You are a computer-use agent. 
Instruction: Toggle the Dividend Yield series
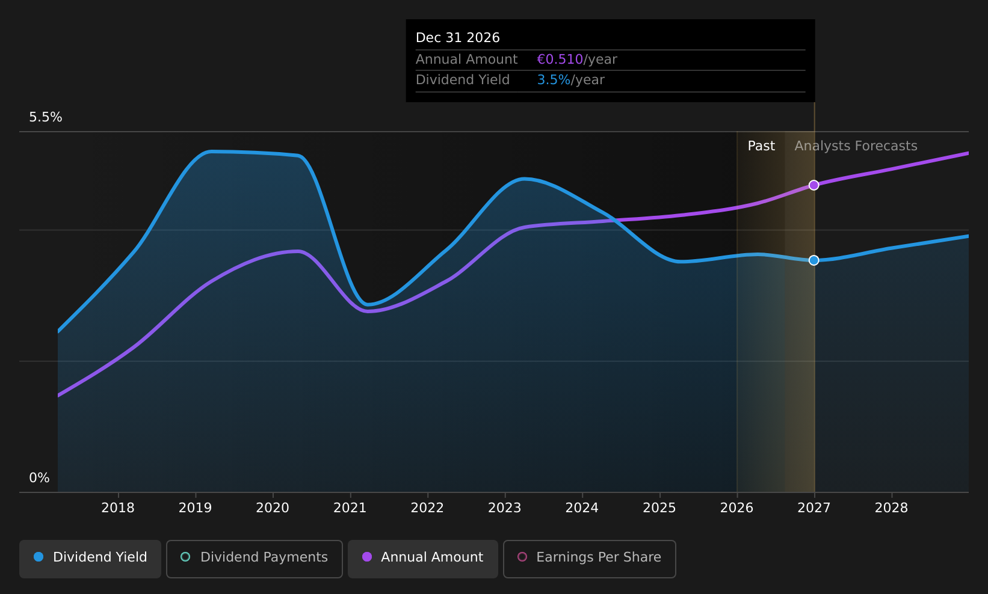[x=90, y=559]
